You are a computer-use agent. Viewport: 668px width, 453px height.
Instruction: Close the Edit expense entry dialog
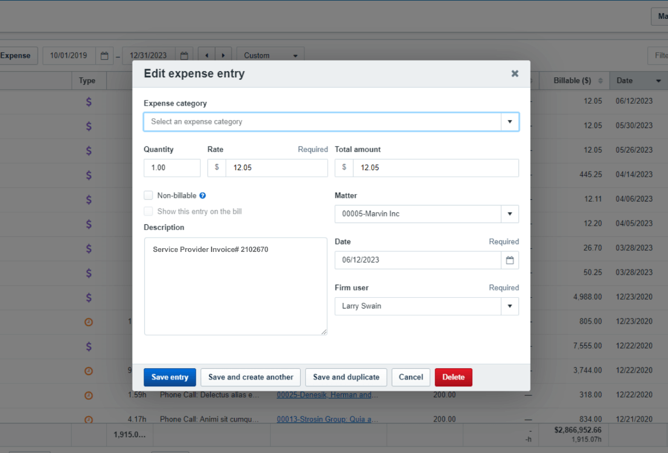coord(515,74)
